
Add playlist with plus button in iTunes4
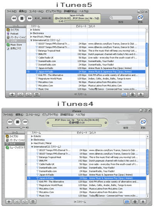pos(9,202)
